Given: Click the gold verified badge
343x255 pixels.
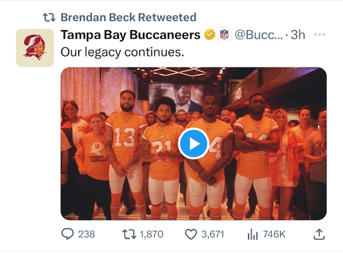Looking at the screenshot, I should tap(209, 35).
